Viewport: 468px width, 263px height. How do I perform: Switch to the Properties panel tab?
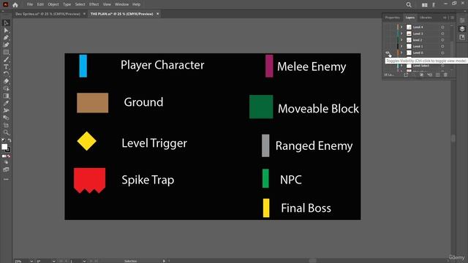point(392,18)
